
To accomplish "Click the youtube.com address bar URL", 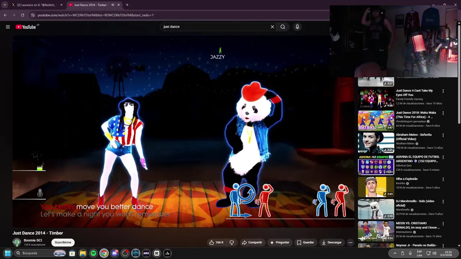I will tap(95, 15).
